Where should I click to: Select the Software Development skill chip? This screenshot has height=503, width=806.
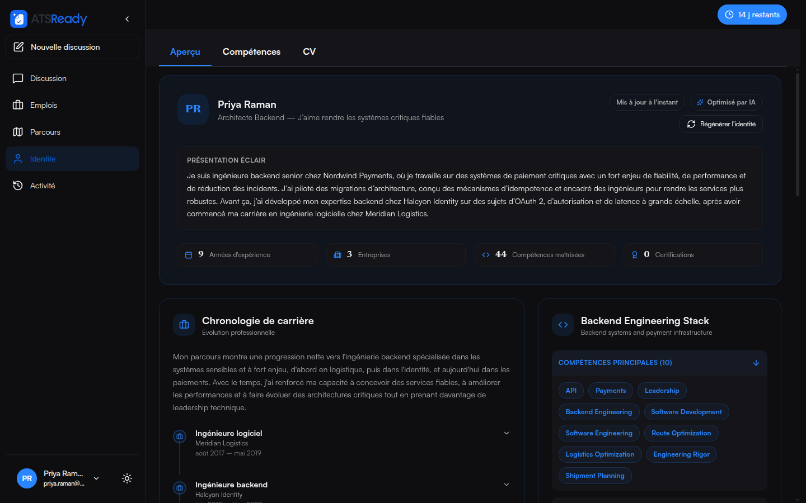pyautogui.click(x=686, y=412)
